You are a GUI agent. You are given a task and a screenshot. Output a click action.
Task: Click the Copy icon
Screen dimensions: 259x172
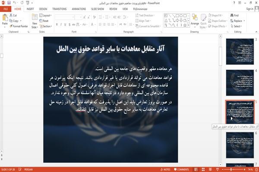click(x=11, y=21)
